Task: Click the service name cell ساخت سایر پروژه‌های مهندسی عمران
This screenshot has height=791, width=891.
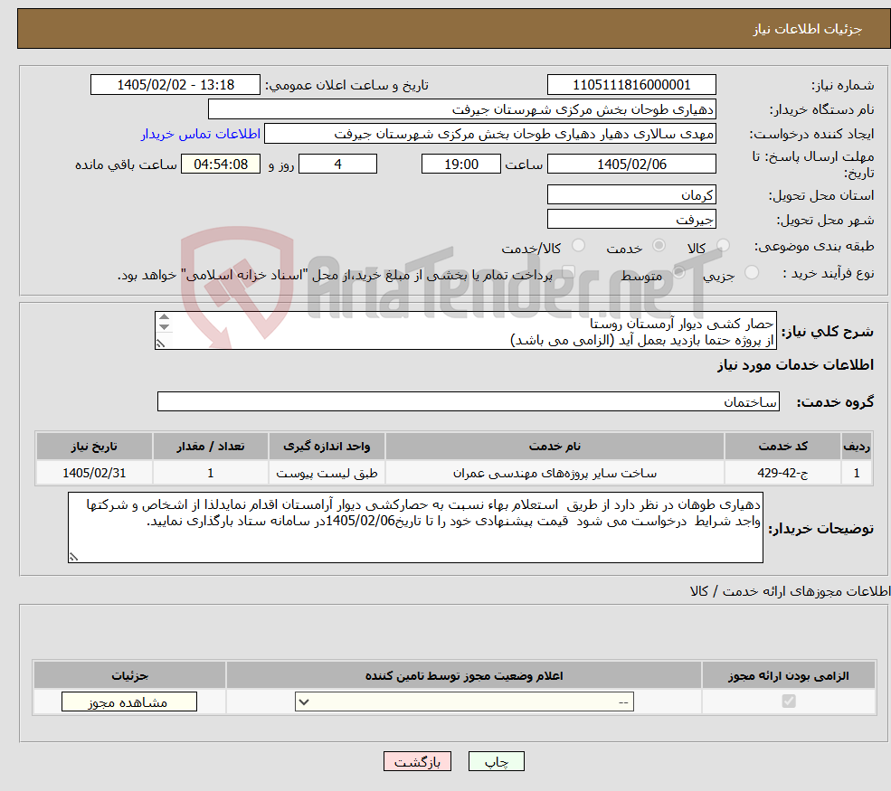Action: coord(555,473)
